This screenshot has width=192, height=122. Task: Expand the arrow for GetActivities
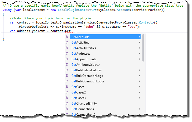click(x=139, y=43)
